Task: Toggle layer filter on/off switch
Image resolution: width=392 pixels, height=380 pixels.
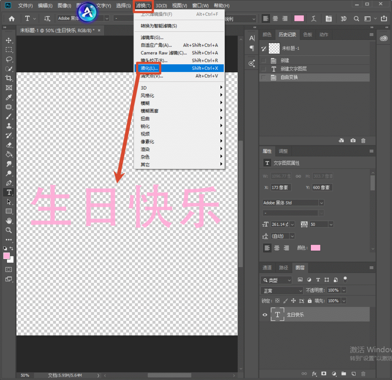Action: pos(345,279)
